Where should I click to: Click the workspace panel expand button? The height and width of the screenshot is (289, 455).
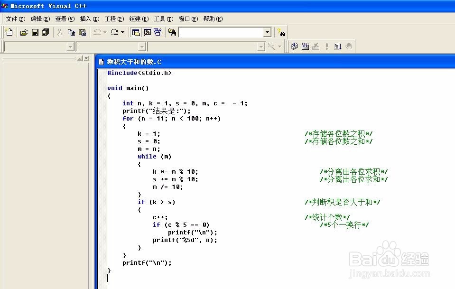[80, 58]
